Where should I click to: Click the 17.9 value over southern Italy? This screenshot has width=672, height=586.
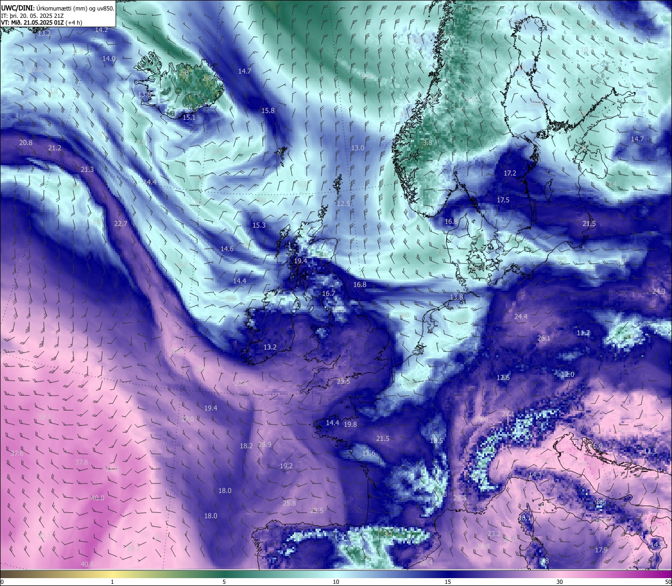[x=601, y=550]
